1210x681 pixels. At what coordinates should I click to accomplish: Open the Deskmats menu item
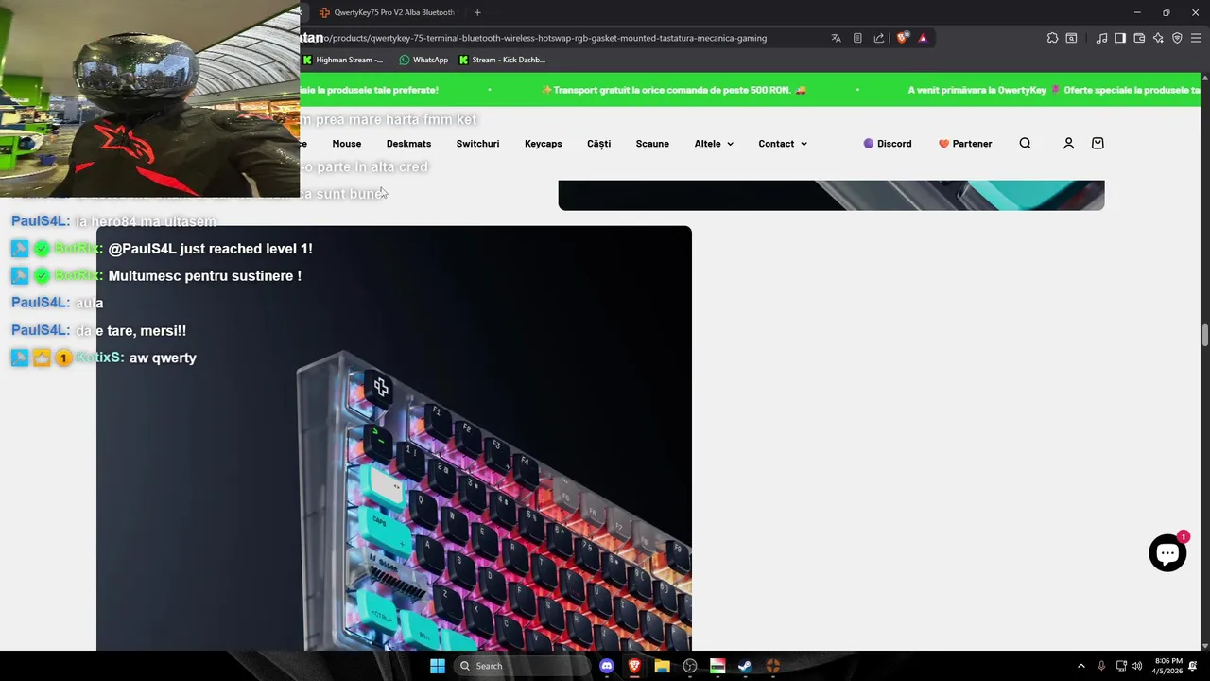[x=408, y=144]
